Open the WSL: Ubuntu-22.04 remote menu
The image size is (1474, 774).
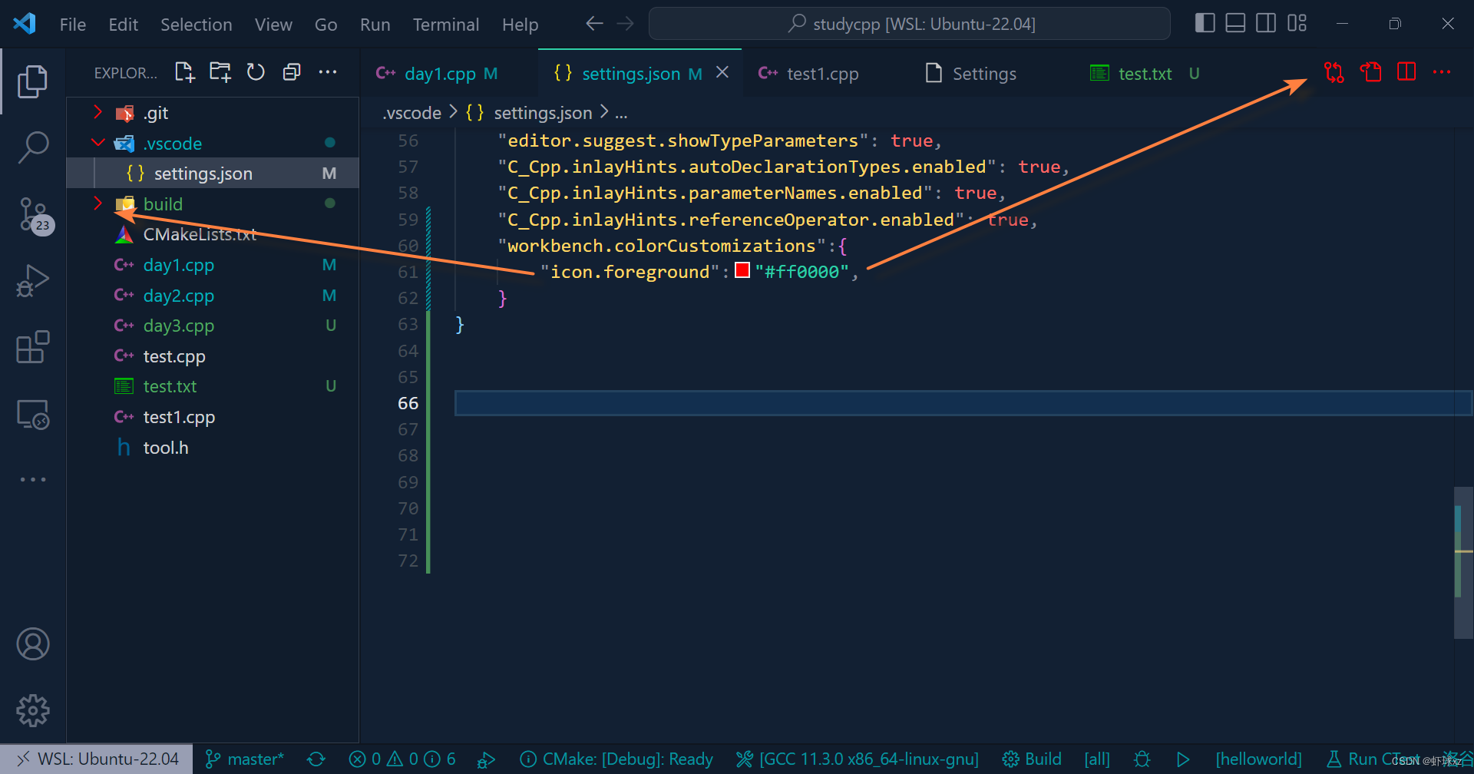point(97,759)
